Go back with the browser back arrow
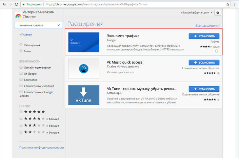Viewport: 239px width, 158px height. [4, 4]
